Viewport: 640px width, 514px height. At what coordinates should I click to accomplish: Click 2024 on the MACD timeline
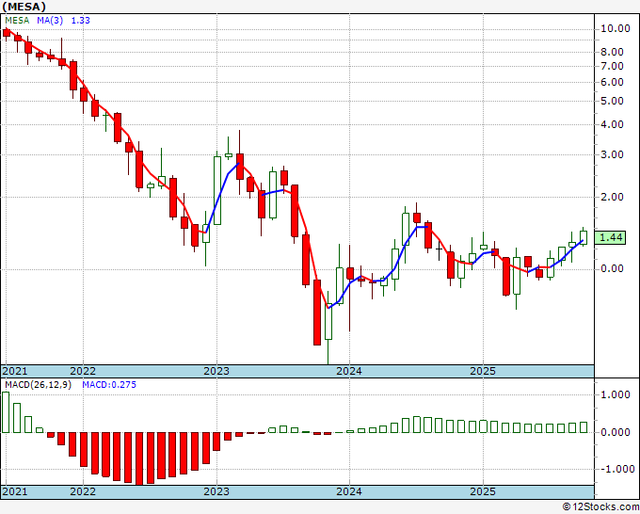click(349, 491)
